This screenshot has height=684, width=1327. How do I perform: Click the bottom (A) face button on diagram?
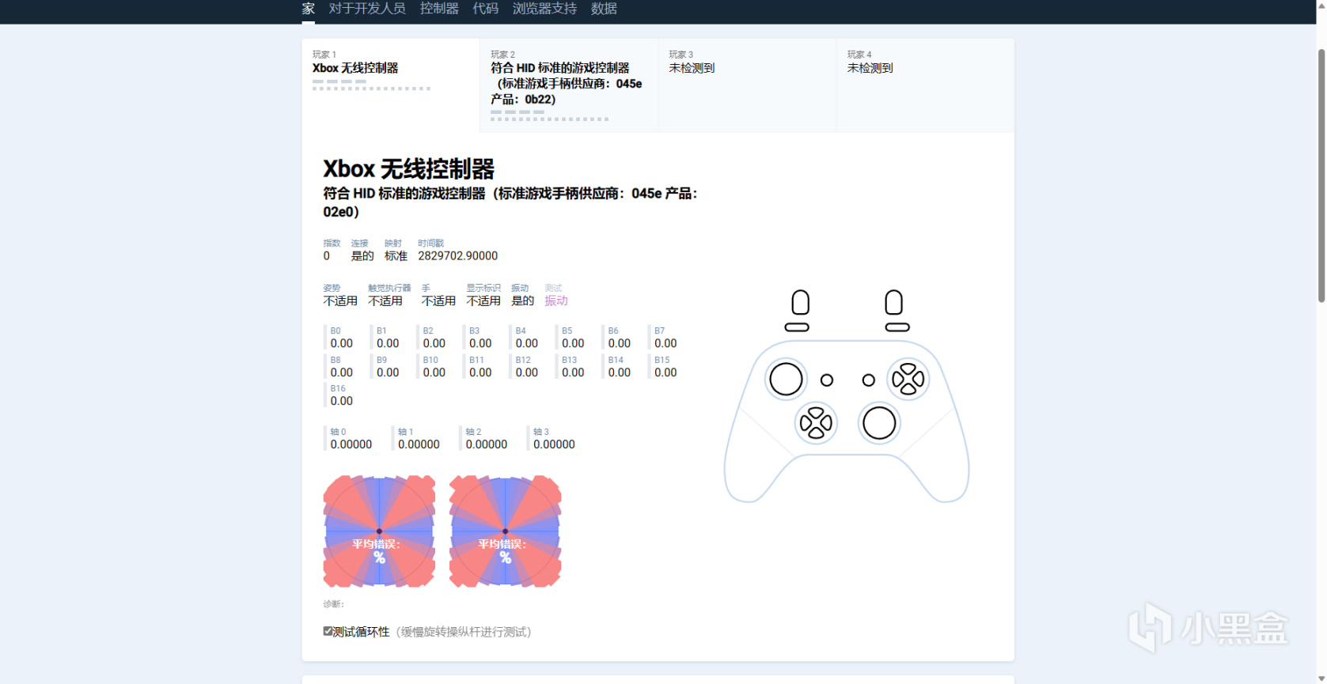click(908, 390)
